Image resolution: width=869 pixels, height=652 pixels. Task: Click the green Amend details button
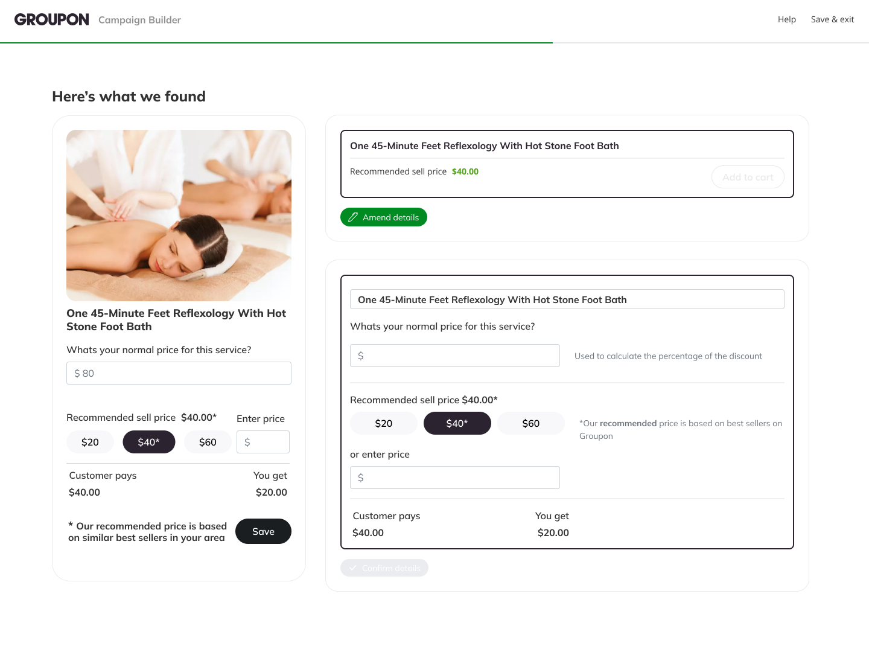[384, 217]
